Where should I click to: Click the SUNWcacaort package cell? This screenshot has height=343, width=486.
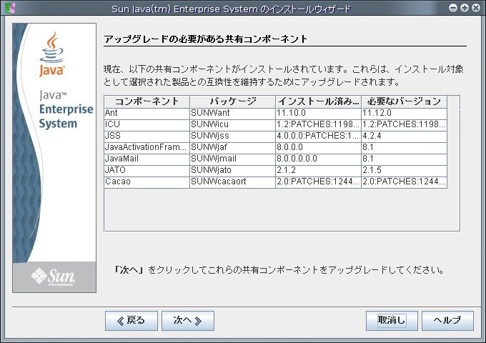(233, 182)
